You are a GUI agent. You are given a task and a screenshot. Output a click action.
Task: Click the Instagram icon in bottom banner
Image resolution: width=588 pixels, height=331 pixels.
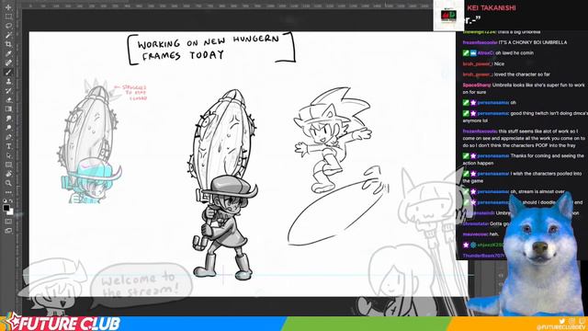pyautogui.click(x=571, y=321)
